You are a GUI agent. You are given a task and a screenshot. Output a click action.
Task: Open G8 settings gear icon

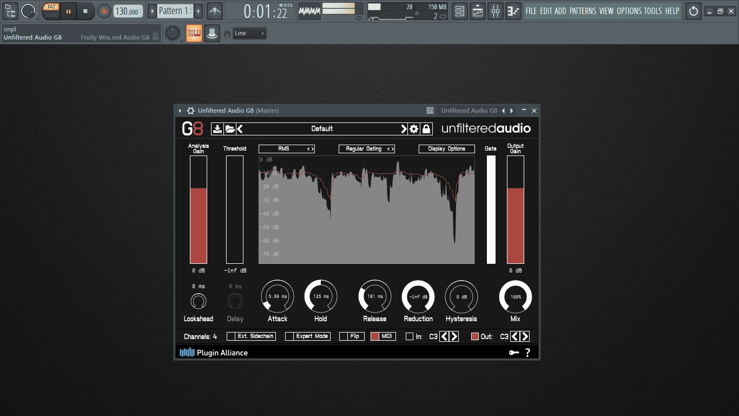[x=414, y=129]
